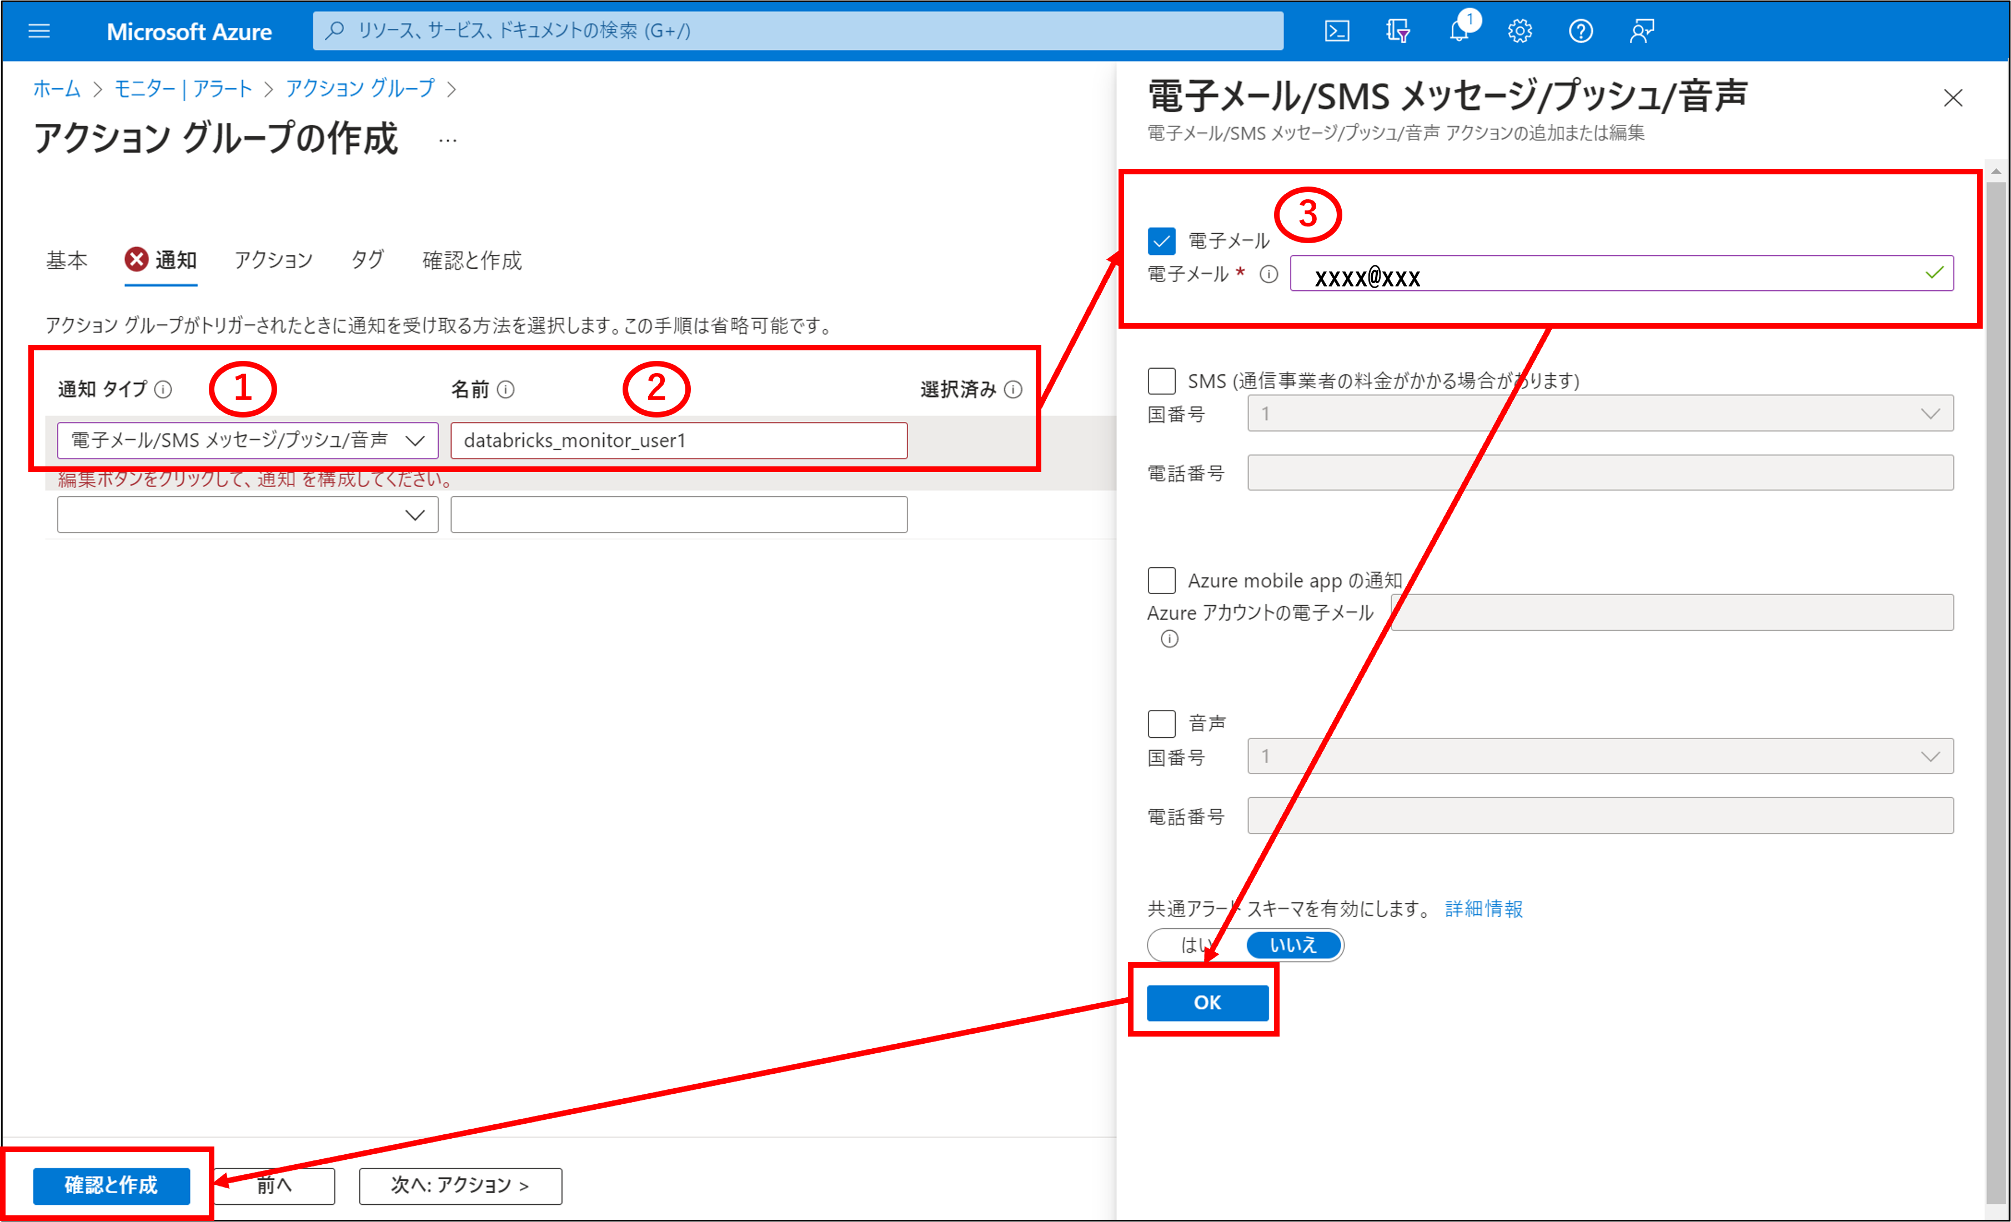
Task: Open Directories and subscriptions filter icon
Action: pyautogui.click(x=1397, y=31)
